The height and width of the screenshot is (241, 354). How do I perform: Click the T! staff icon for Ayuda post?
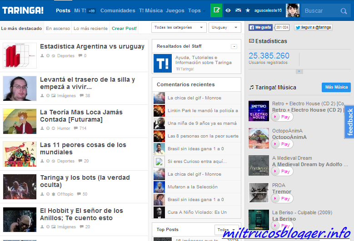coord(163,63)
